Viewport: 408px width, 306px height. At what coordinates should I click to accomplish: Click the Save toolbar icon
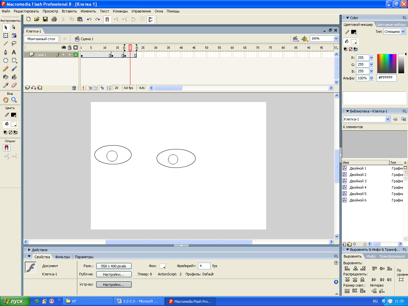(45, 19)
